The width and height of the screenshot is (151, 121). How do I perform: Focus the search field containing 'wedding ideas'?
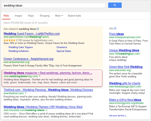tap(54, 5)
